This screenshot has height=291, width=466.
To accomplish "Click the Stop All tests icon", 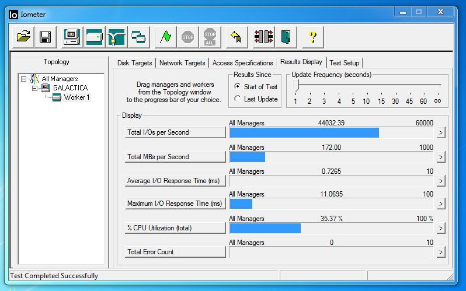I will [210, 37].
